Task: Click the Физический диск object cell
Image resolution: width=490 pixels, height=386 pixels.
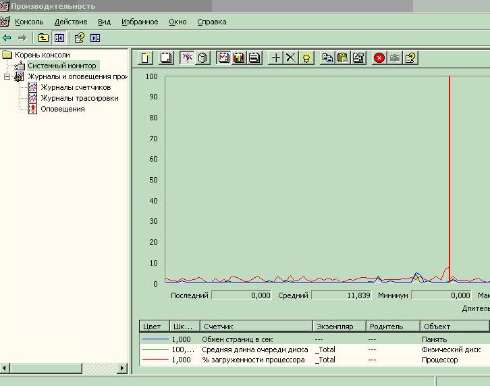Action: [x=451, y=349]
